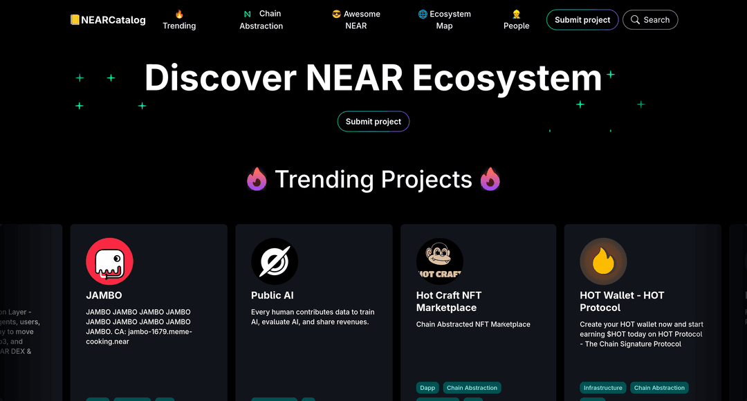Click the Hot Craft monkey logo

click(x=440, y=261)
